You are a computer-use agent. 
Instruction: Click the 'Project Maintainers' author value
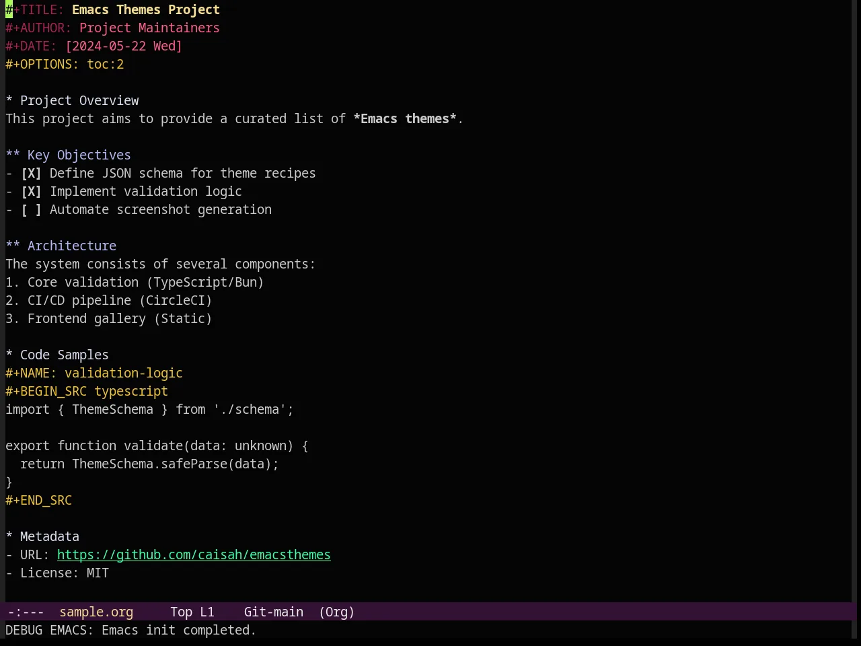click(149, 28)
